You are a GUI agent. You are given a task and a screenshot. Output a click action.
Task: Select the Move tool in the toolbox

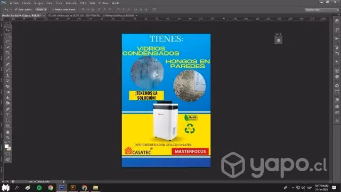[7, 30]
